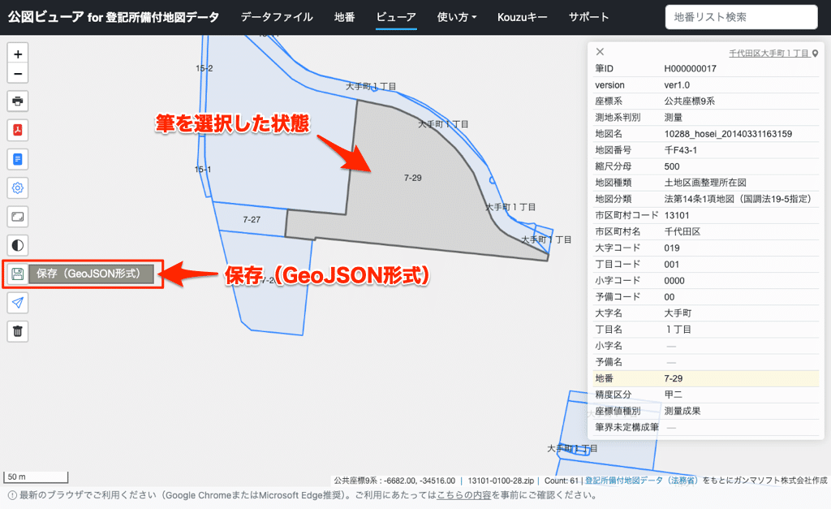Click map pin icon in info panel
This screenshot has width=831, height=509.
click(815, 53)
